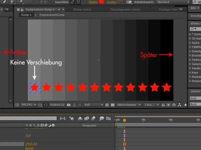Open the 45,3% magnification dropdown
The image size is (201, 150).
coord(29,105)
